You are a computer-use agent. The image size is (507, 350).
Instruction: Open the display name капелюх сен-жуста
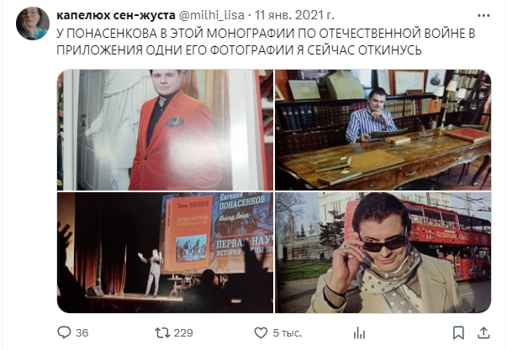(x=116, y=15)
